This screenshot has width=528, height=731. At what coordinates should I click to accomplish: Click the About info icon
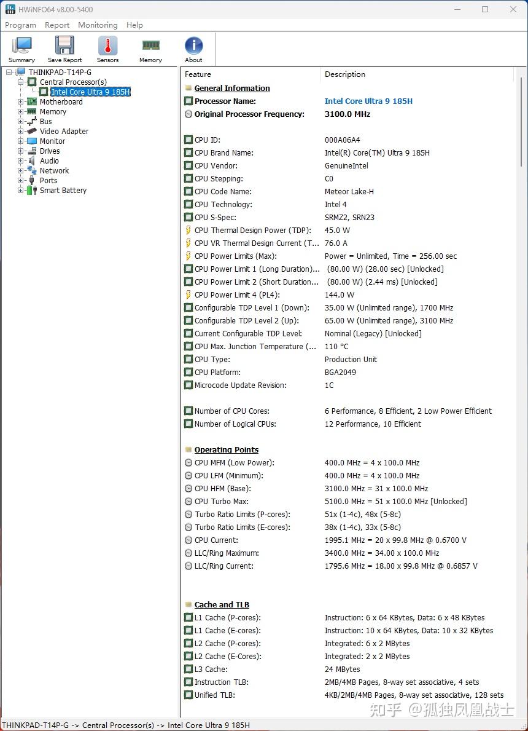coord(193,45)
